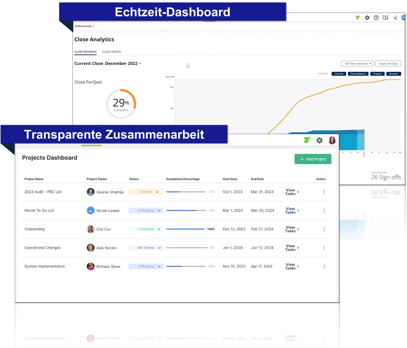Screen dimensions: 407x348
Task: Click the Status column header
Action: (x=134, y=179)
